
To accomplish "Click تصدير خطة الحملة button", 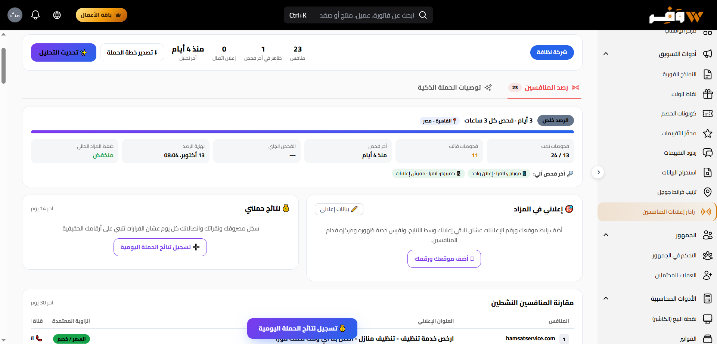I will click(132, 52).
